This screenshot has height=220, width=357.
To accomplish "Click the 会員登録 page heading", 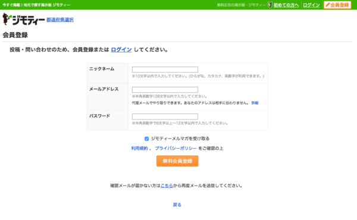I will pyautogui.click(x=15, y=35).
